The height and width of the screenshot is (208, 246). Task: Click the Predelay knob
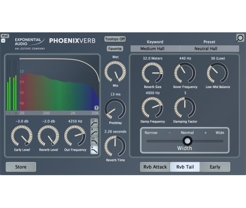pyautogui.click(x=115, y=109)
